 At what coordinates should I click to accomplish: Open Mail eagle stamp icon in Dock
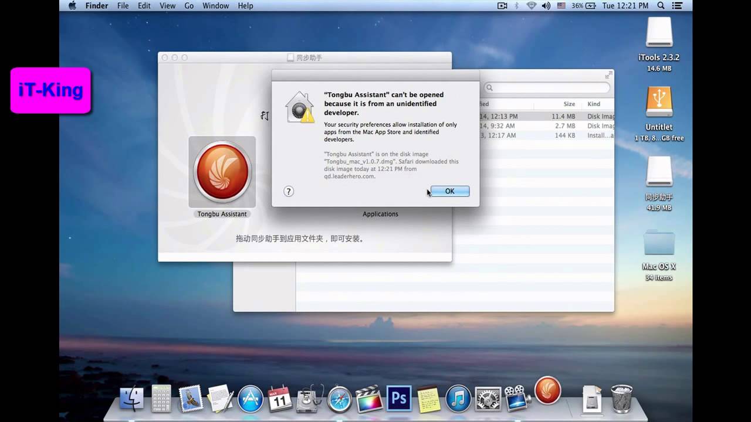190,399
